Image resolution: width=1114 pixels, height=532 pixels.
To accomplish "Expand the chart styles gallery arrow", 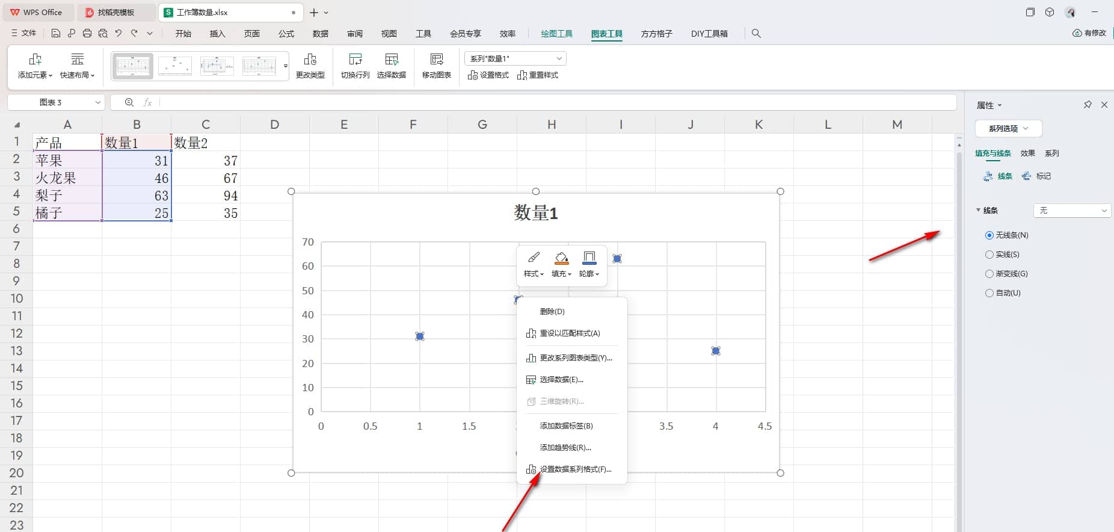I will (x=286, y=66).
